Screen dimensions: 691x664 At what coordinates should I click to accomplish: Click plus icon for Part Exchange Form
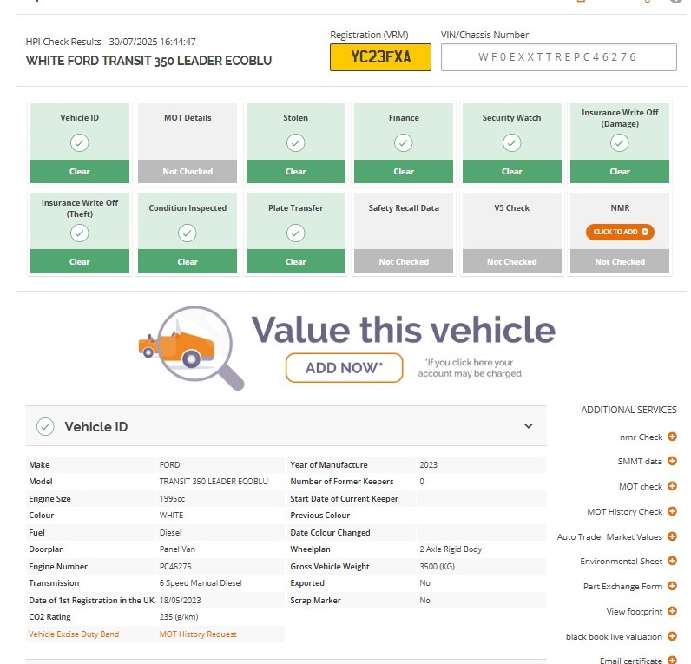(x=672, y=586)
